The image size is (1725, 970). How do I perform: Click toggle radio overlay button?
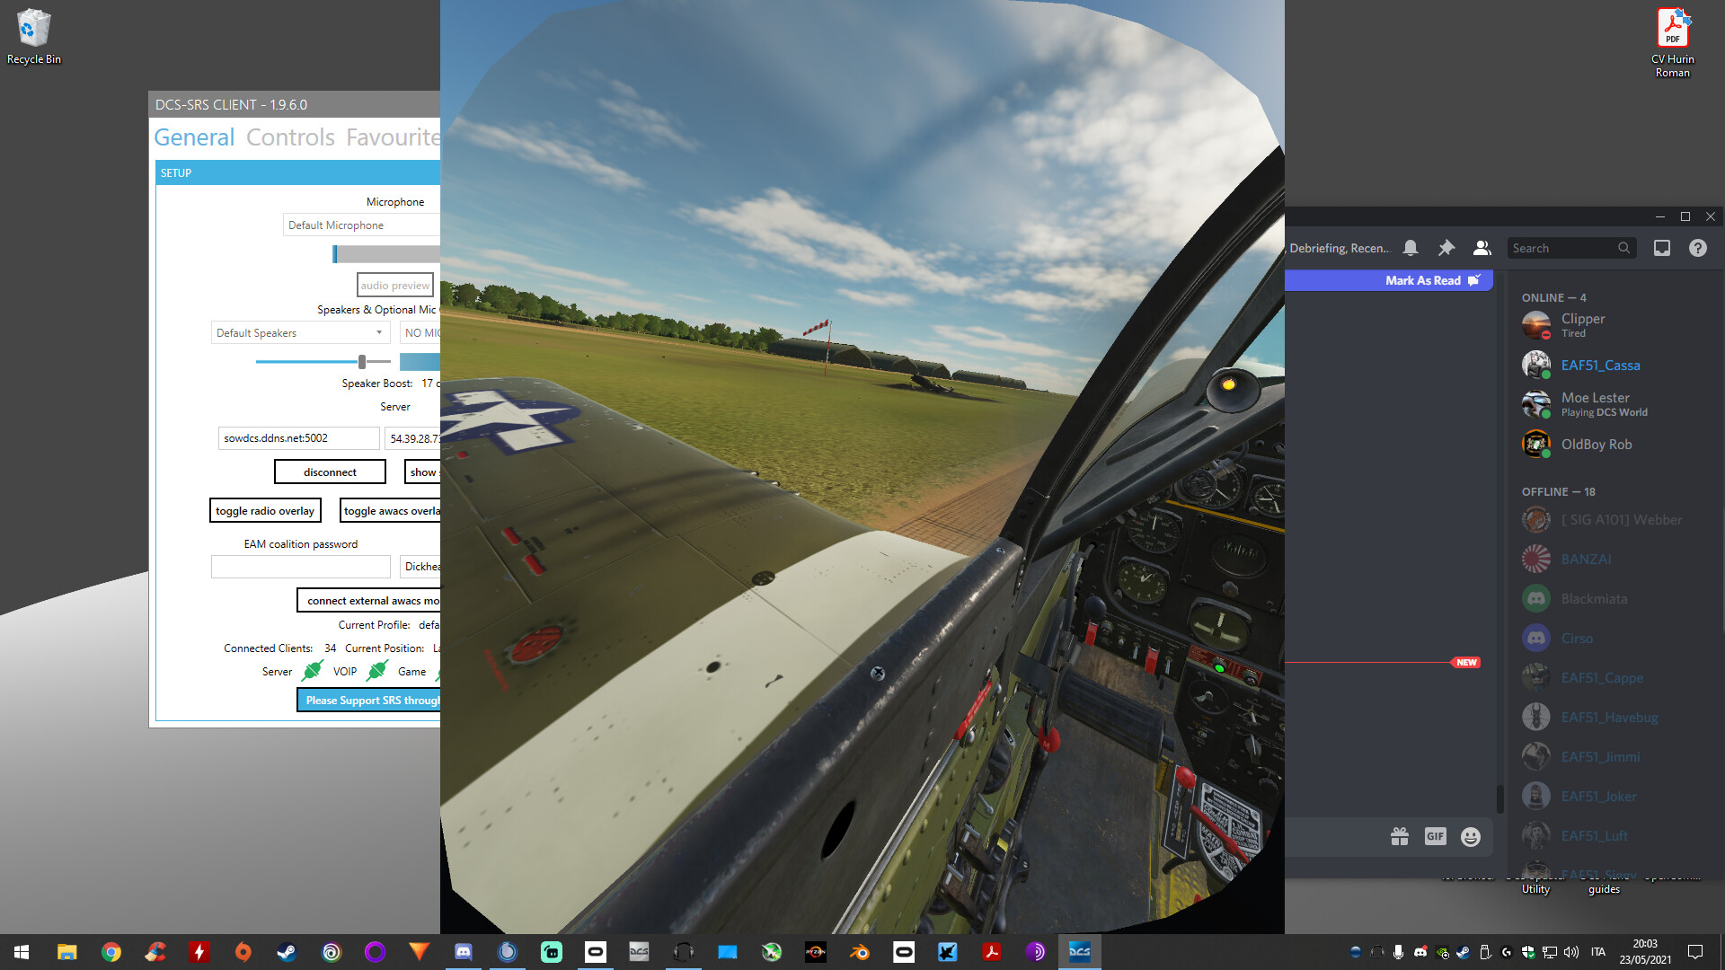265,510
